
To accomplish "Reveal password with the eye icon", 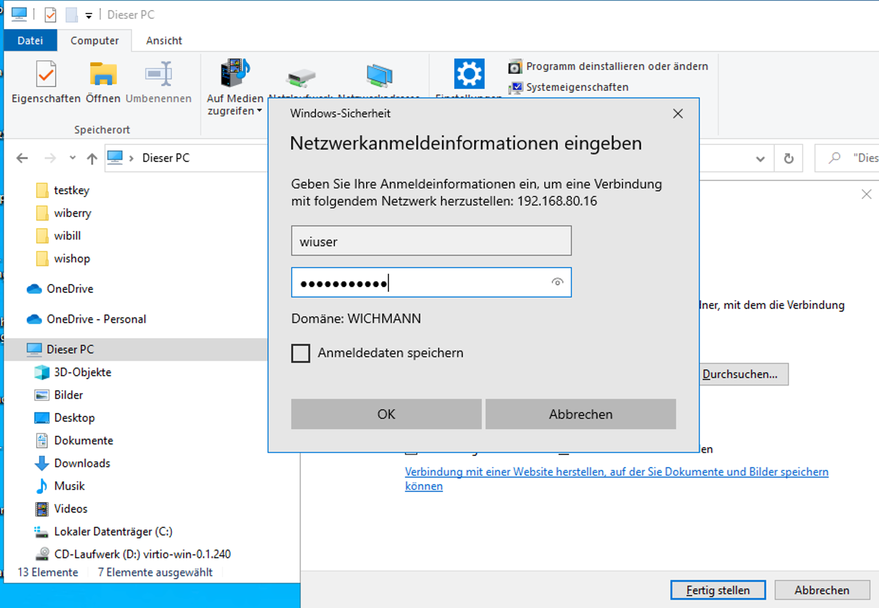I will (557, 283).
